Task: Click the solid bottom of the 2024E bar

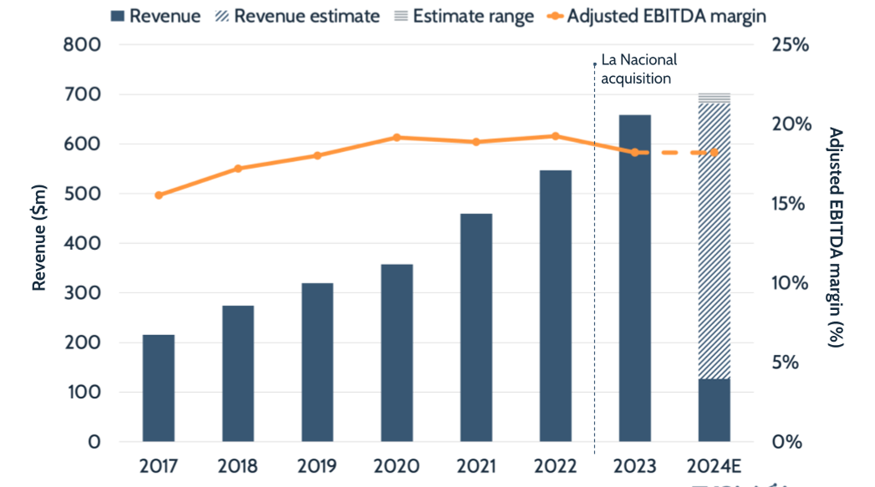Action: pos(714,410)
